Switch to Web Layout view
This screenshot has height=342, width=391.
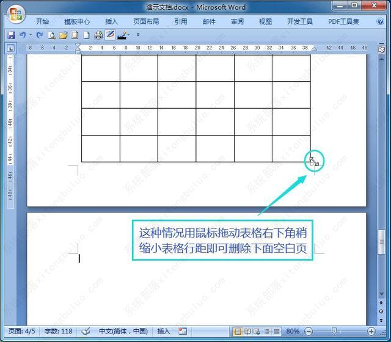pyautogui.click(x=257, y=331)
